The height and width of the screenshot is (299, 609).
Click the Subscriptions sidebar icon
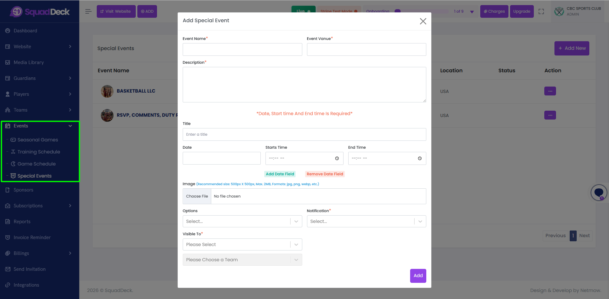(8, 206)
